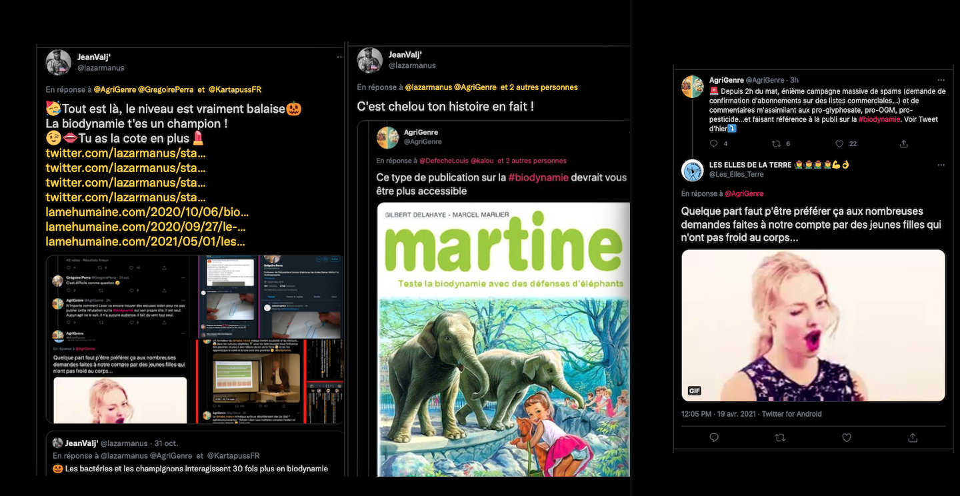Click reply icon on AgriGenre spam tweet

(x=713, y=144)
